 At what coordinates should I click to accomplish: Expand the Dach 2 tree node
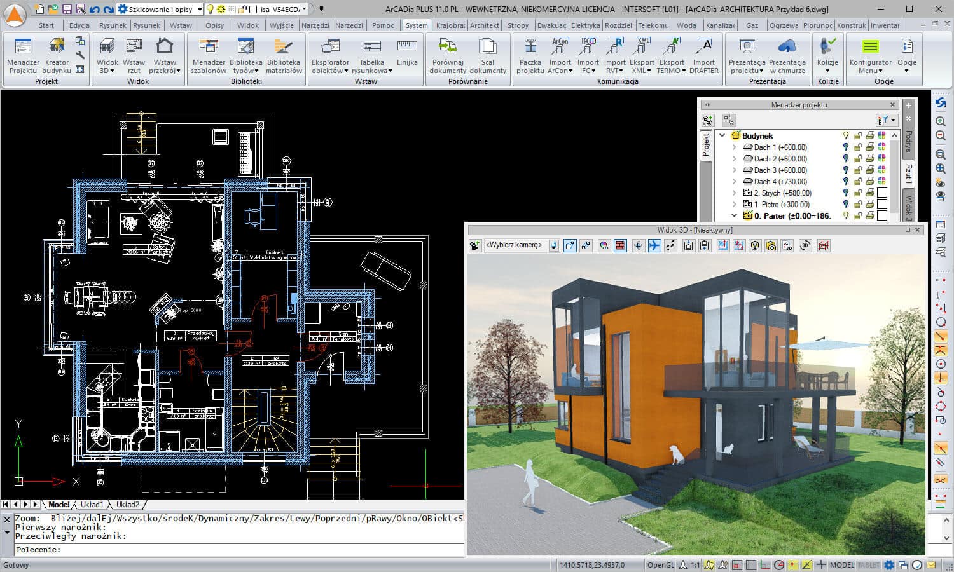[734, 159]
